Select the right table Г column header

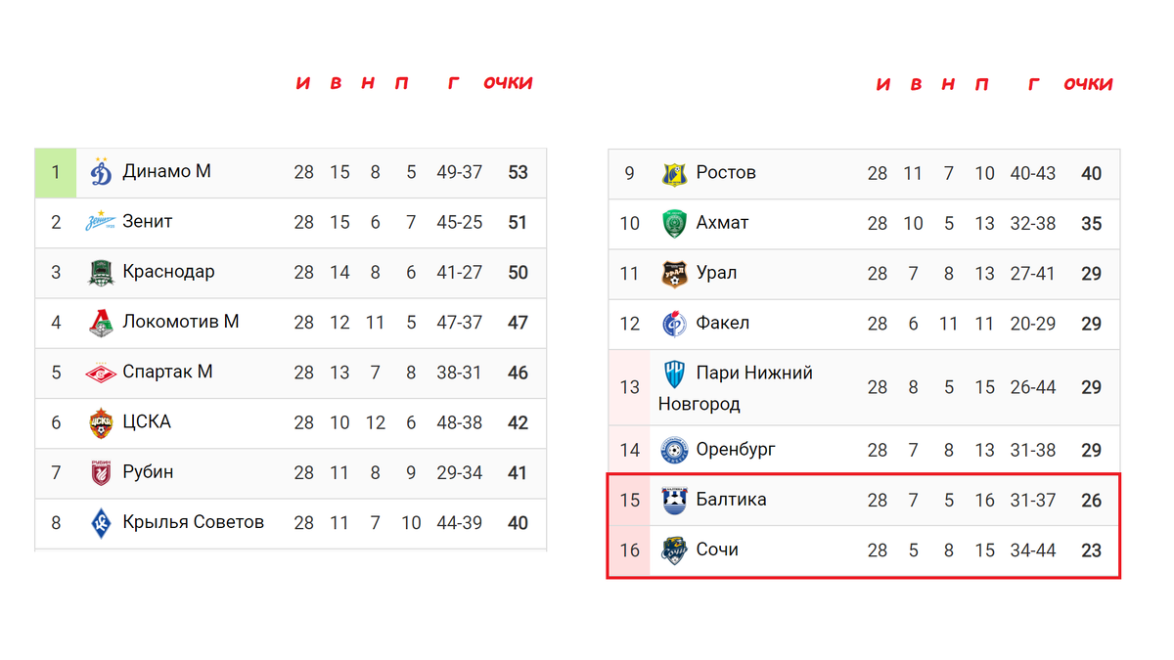[1033, 84]
